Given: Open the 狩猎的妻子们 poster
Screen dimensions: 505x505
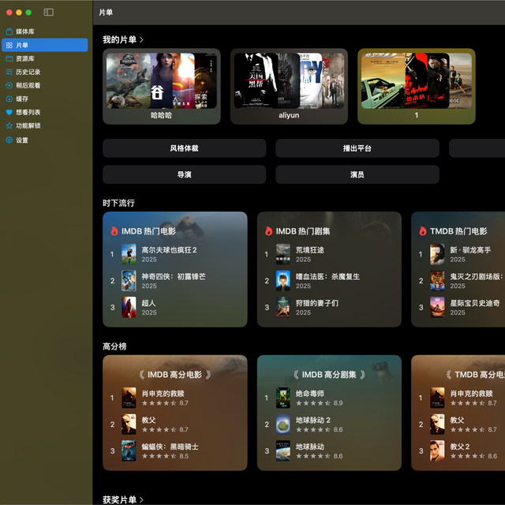Looking at the screenshot, I should point(283,307).
